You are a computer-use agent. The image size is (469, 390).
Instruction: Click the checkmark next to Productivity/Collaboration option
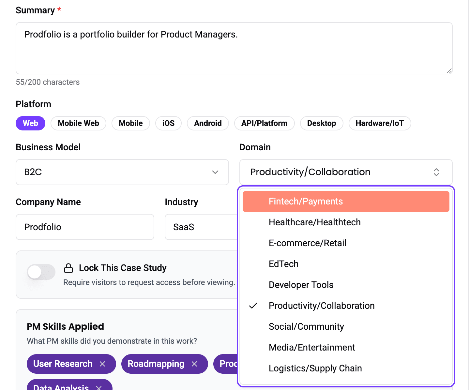pos(253,306)
